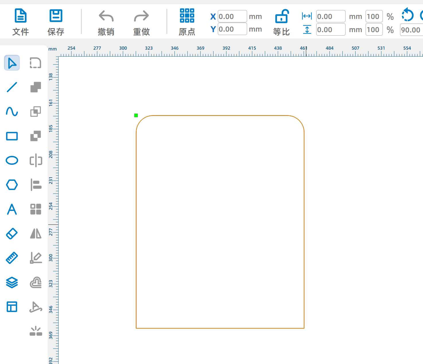Choose the Eraser tool
Screen dimensions: 423x364
(12, 234)
